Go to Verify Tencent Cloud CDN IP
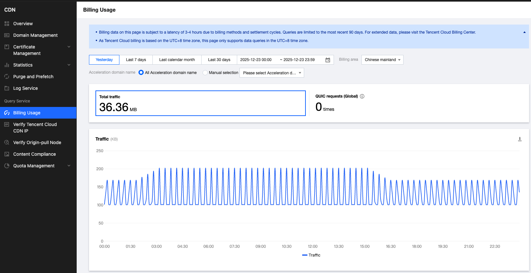The width and height of the screenshot is (531, 273). coord(35,128)
